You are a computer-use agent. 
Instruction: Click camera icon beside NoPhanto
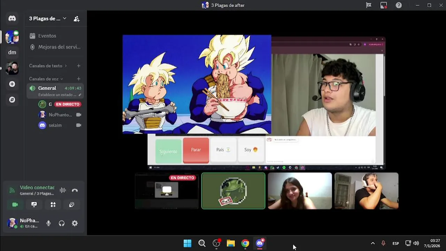79,115
